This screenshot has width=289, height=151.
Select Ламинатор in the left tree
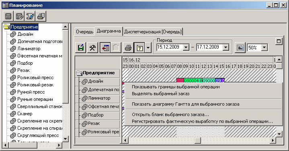(x=29, y=49)
